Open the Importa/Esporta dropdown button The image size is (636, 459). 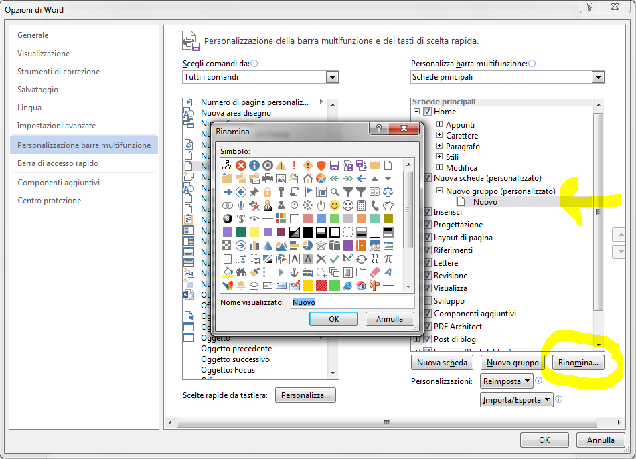tap(516, 400)
